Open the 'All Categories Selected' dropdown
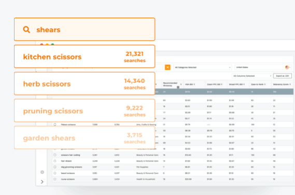295x195 pixels. [202, 67]
